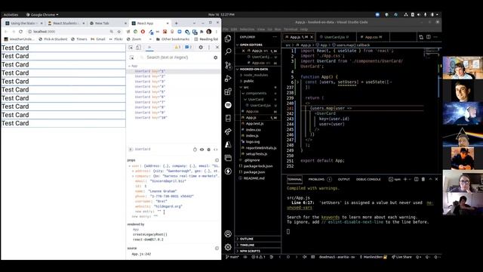Screen dimensions: 483x272
Task: Click the inspect element icon in DevTools
Action: (131, 47)
